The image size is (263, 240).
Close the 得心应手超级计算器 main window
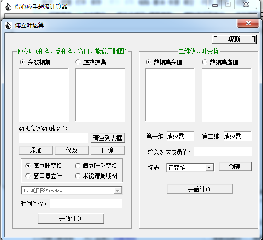point(246,4)
